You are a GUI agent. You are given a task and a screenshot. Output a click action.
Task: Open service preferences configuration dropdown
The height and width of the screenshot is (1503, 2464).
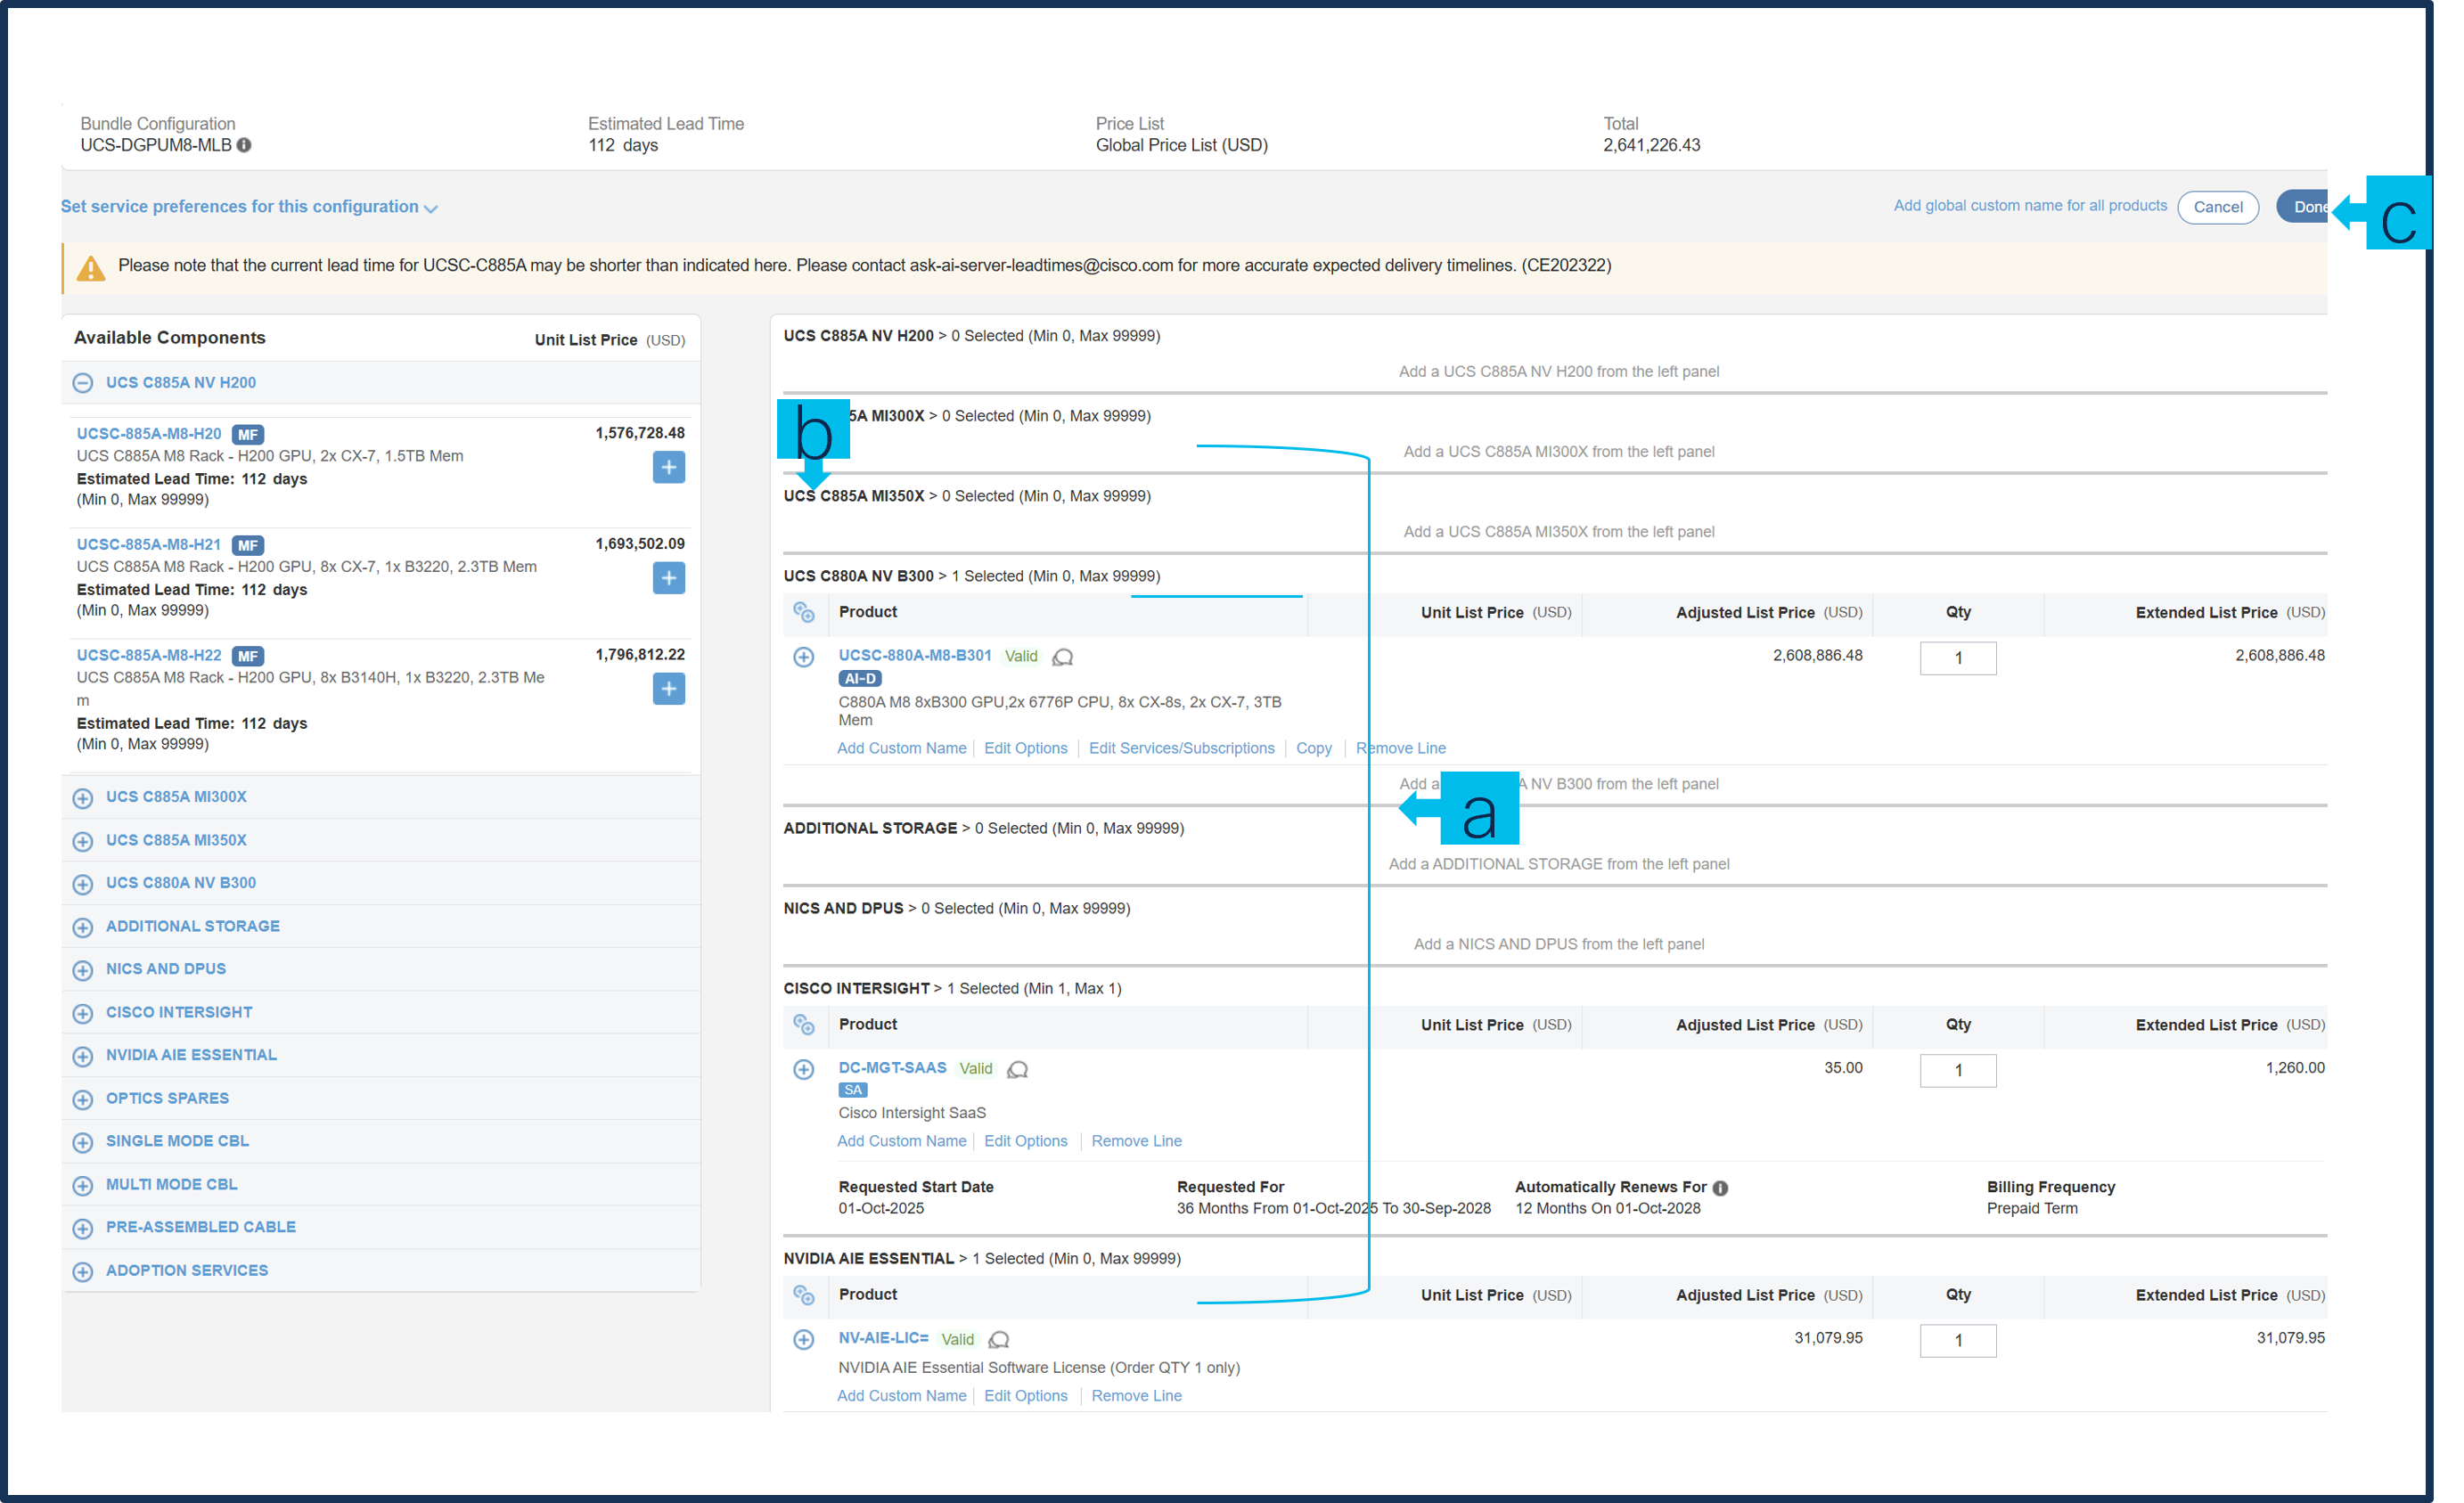249,207
